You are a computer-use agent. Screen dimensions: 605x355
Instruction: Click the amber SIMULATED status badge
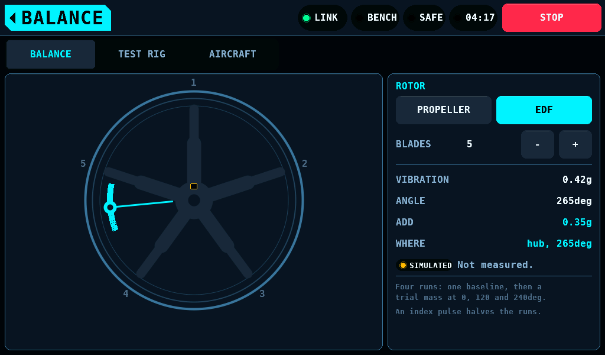[x=424, y=266]
